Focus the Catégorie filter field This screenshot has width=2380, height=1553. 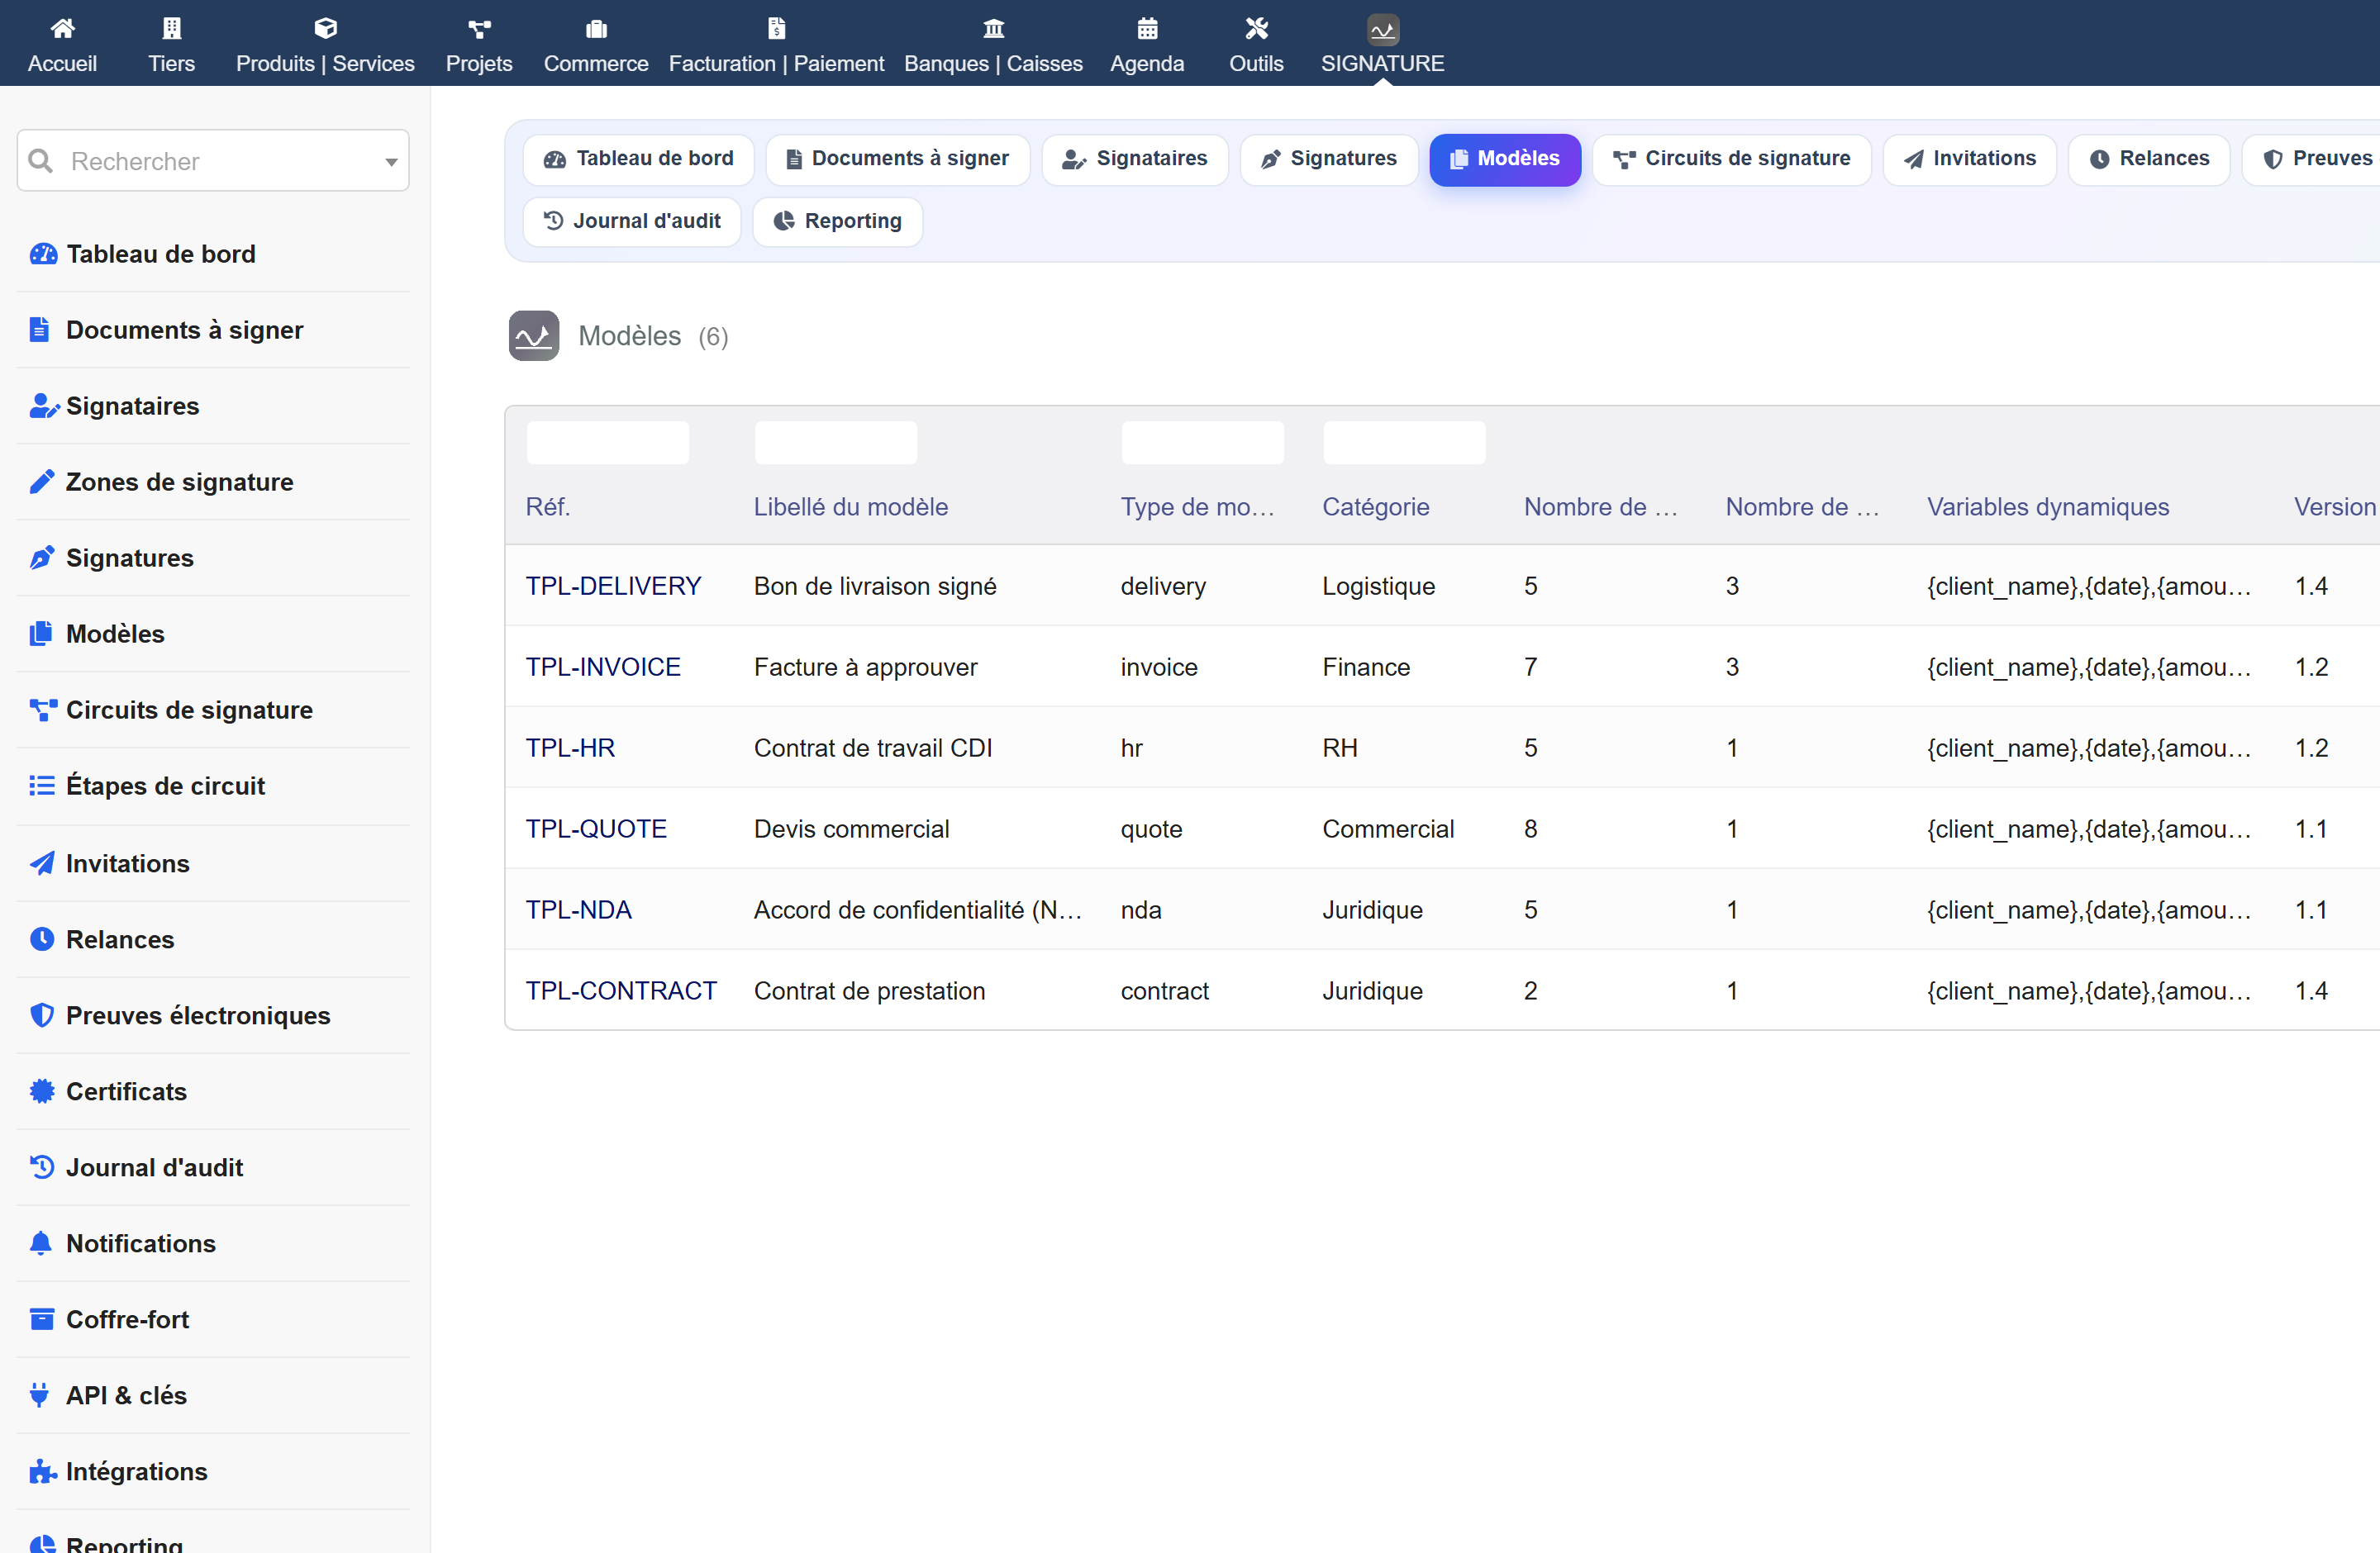tap(1404, 442)
